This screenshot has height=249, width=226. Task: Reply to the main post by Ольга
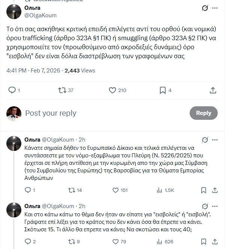point(12,90)
